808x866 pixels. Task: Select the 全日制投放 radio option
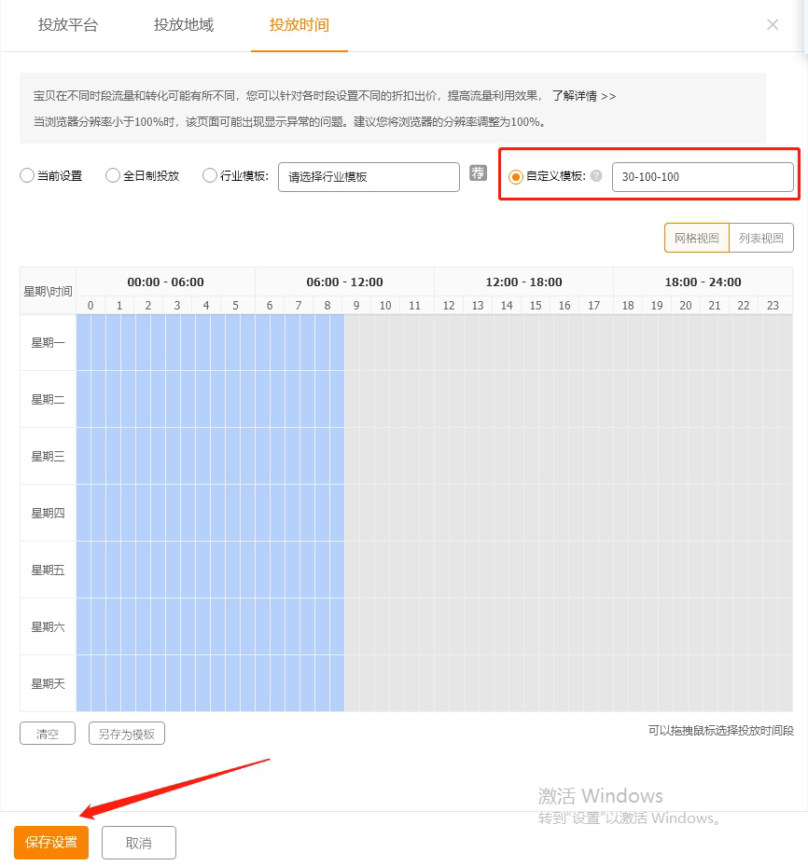click(x=113, y=175)
